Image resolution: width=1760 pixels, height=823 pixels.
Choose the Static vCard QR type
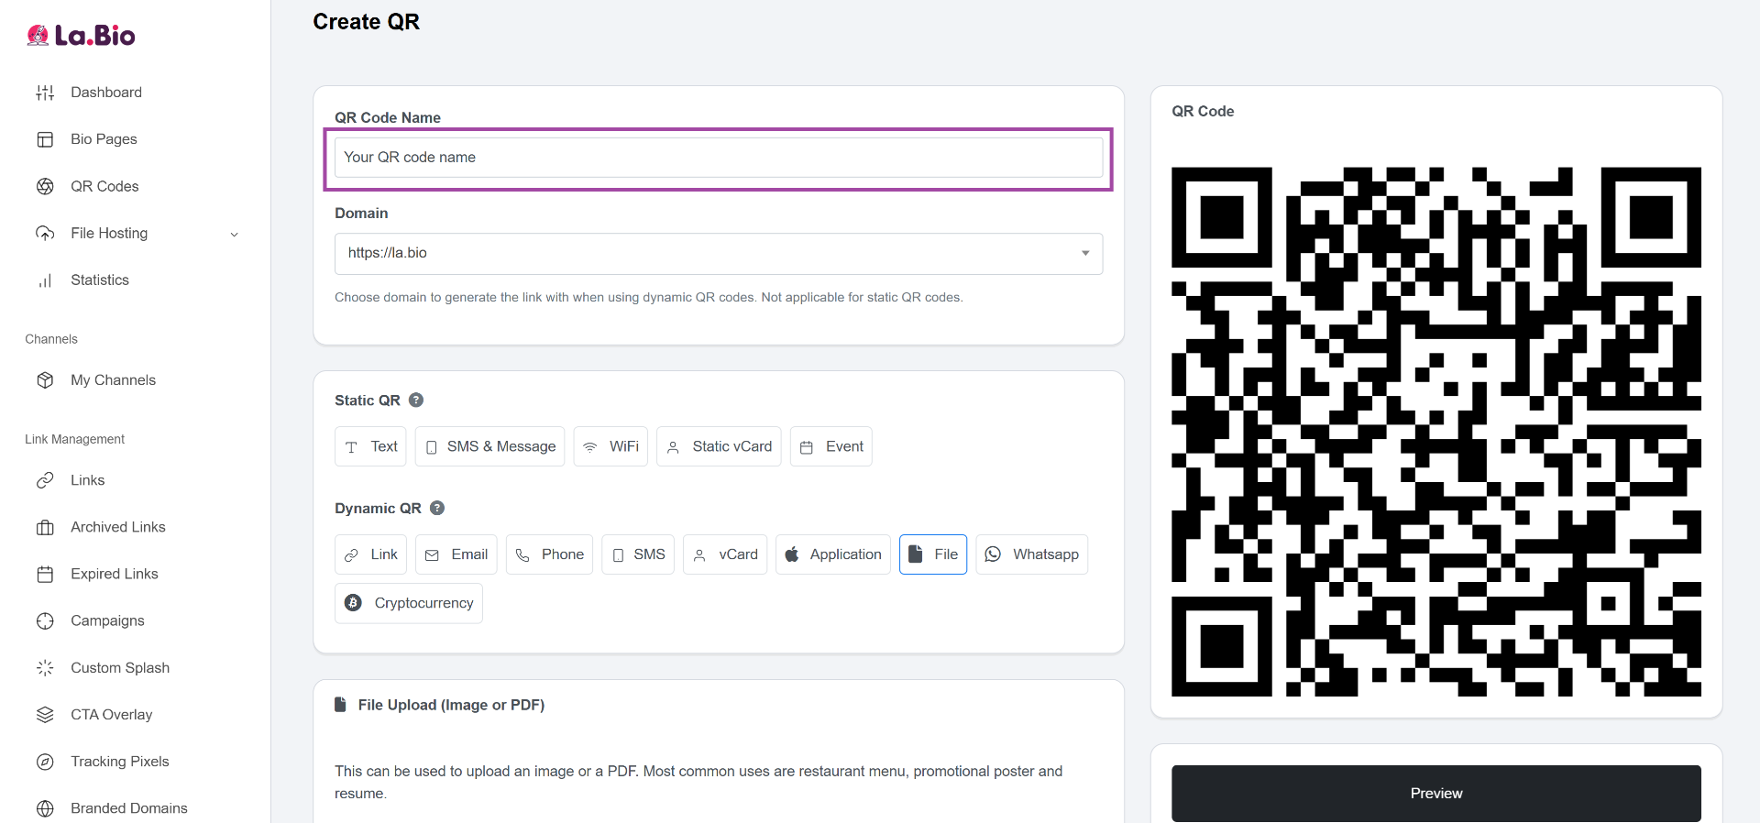click(x=719, y=447)
